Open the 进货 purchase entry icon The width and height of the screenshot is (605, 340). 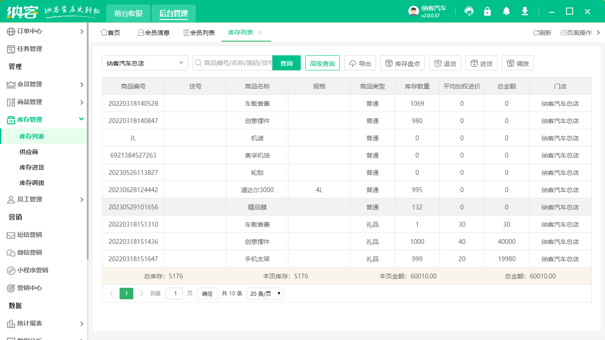[x=481, y=62]
